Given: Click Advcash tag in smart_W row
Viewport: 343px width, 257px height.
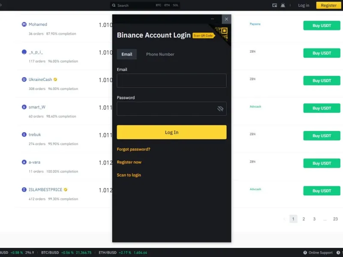Looking at the screenshot, I should (255, 107).
